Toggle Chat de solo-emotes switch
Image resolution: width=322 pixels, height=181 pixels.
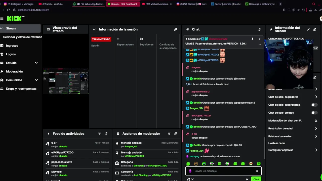(314, 113)
